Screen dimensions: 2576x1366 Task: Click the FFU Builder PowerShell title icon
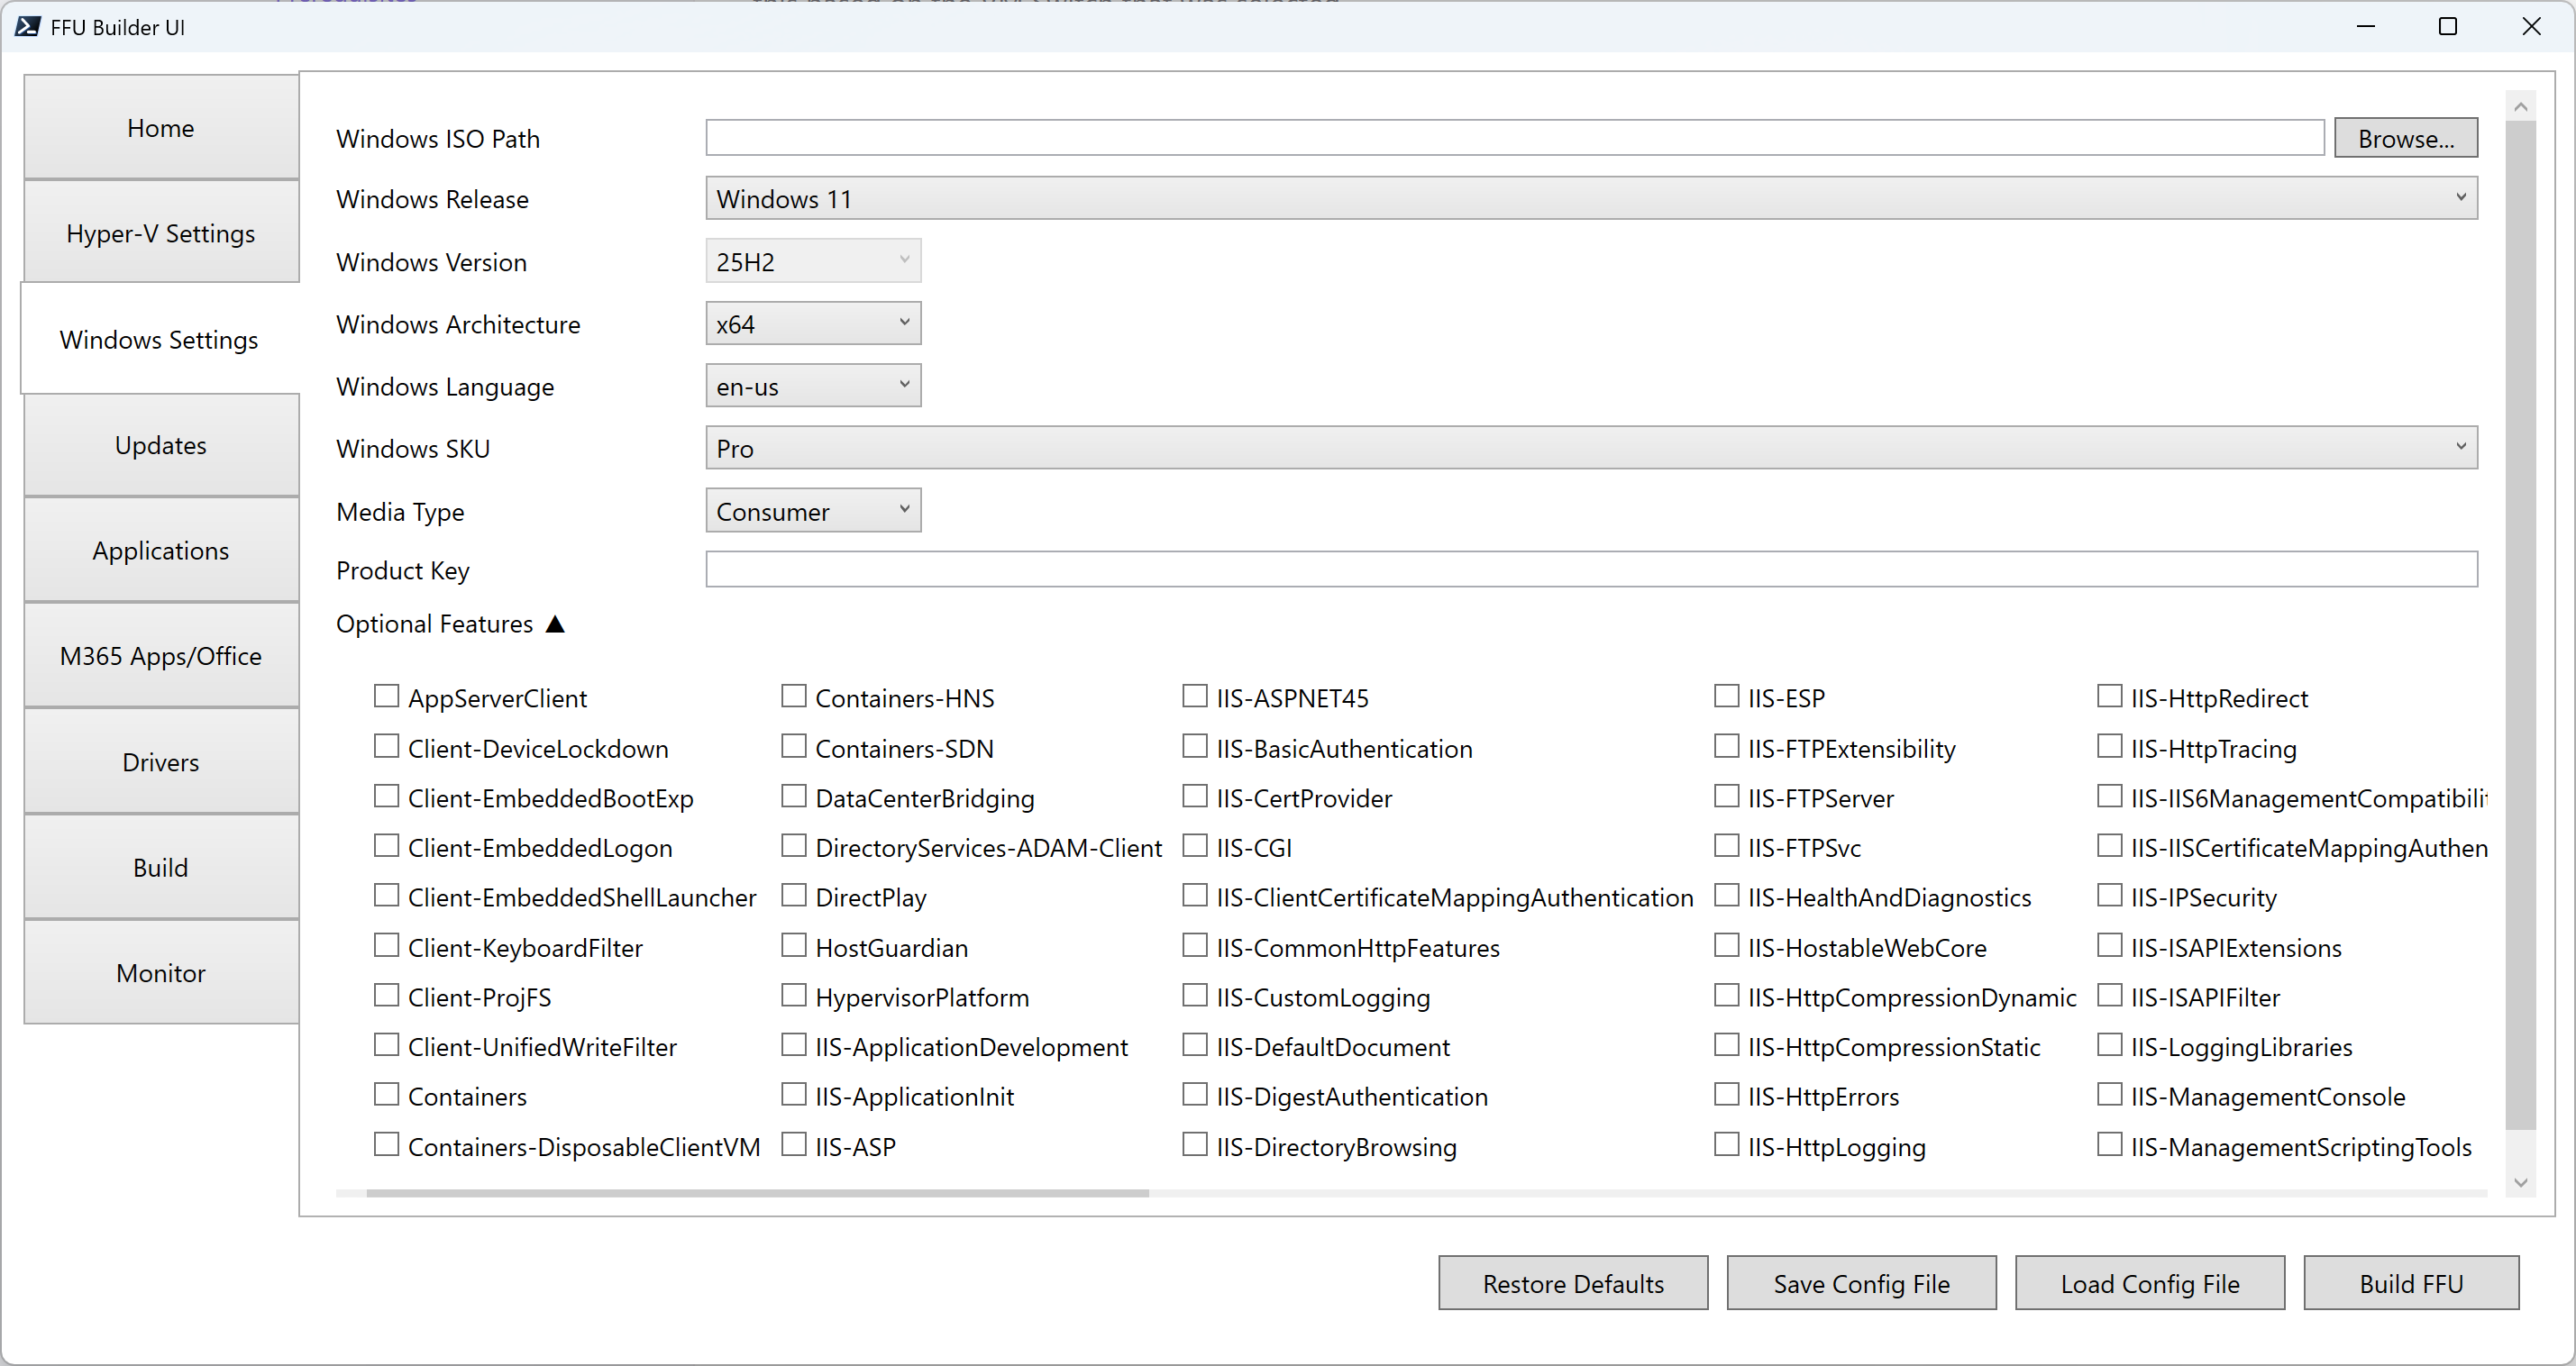click(27, 27)
